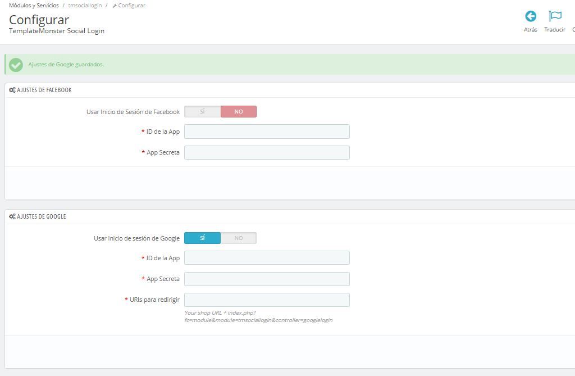Image resolution: width=575 pixels, height=376 pixels.
Task: Set Google login toggle to SÍ
Action: tap(202, 238)
